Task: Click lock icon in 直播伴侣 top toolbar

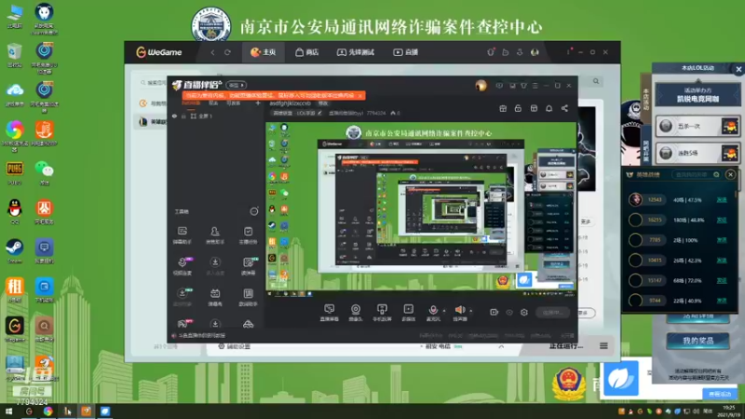Action: [x=518, y=108]
